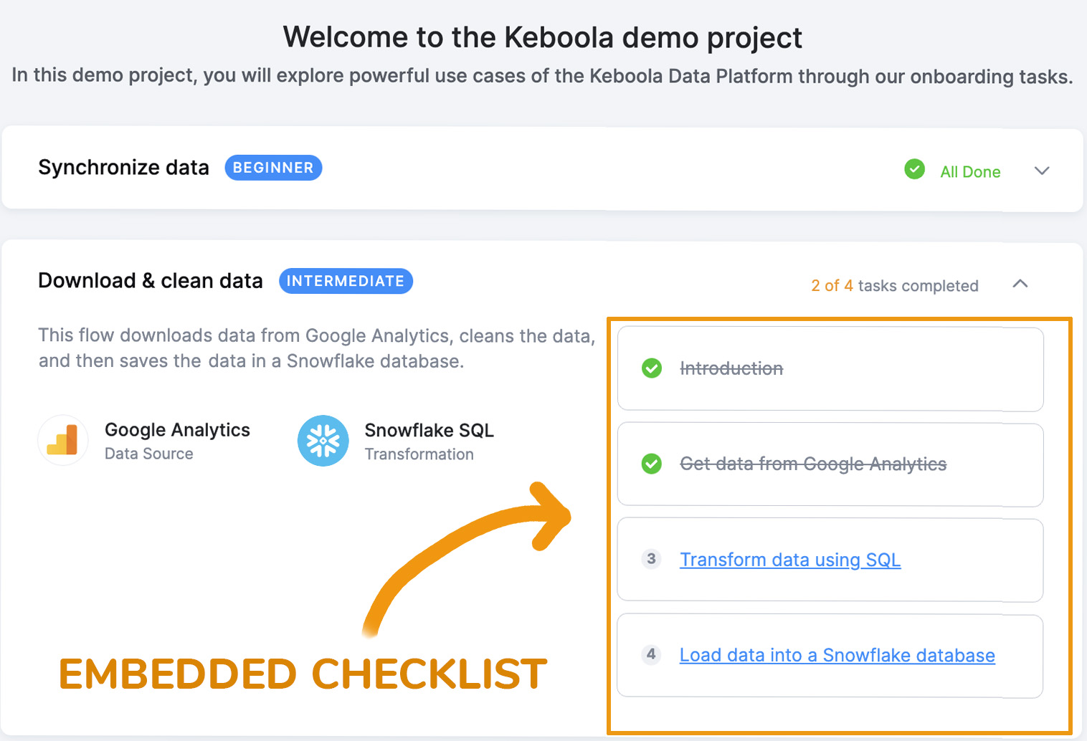Click the Introduction checklist card
Image resolution: width=1087 pixels, height=741 pixels.
830,368
